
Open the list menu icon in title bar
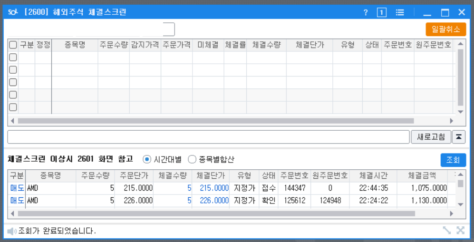coord(400,13)
